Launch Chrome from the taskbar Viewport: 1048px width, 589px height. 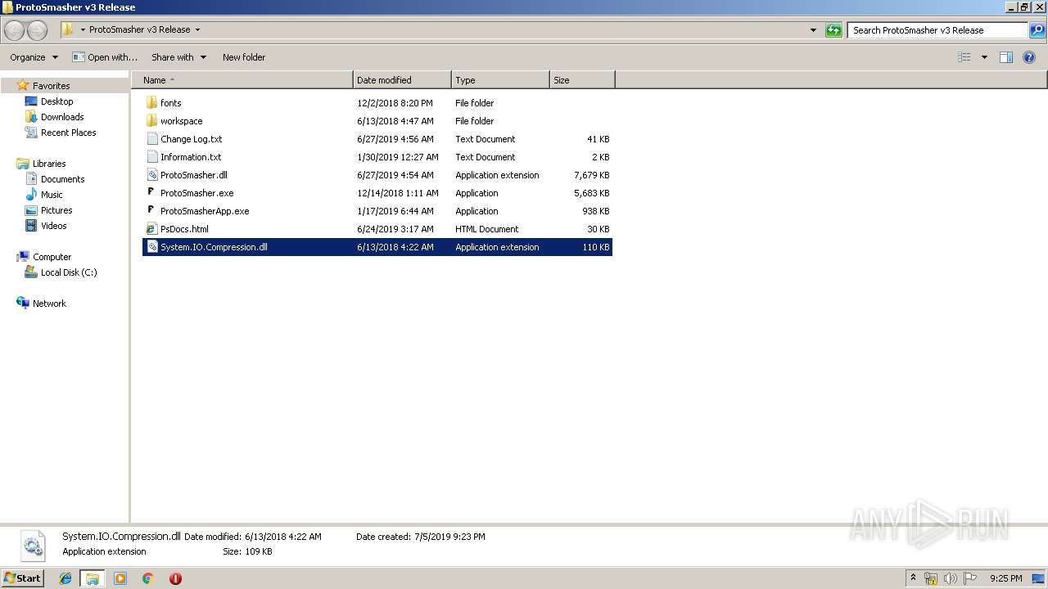click(147, 578)
